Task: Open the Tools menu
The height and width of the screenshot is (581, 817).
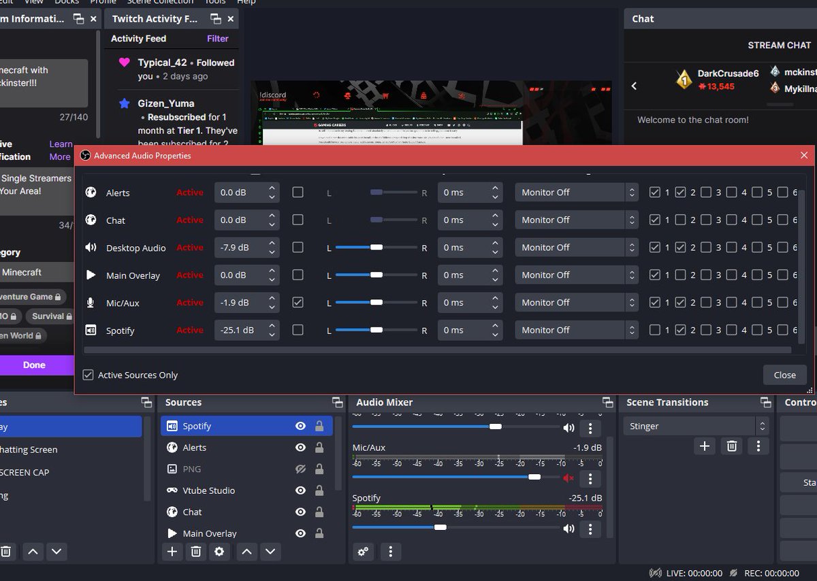Action: point(216,2)
